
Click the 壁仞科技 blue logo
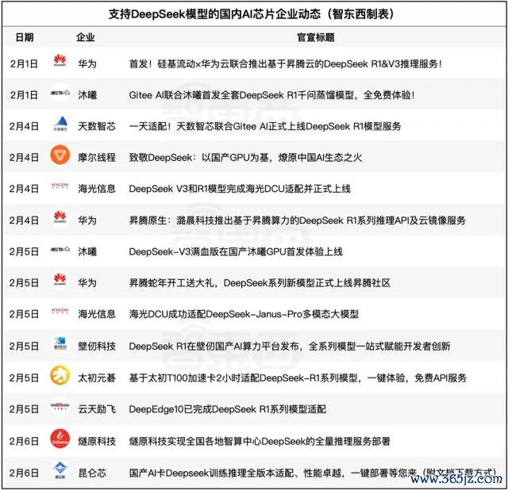click(x=60, y=343)
